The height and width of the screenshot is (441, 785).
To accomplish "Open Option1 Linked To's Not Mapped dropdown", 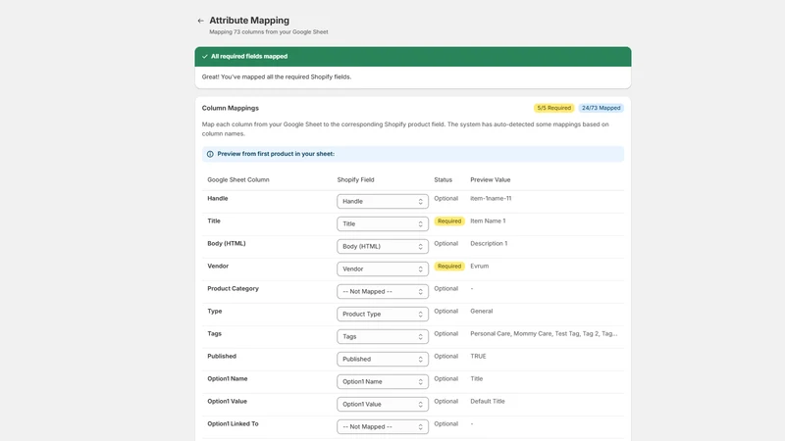I will tap(383, 426).
